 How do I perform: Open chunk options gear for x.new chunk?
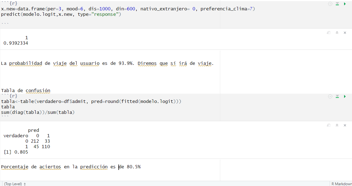[330, 4]
